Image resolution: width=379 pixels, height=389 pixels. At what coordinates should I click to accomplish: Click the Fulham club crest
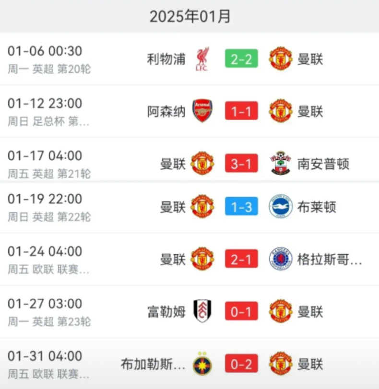coord(202,311)
